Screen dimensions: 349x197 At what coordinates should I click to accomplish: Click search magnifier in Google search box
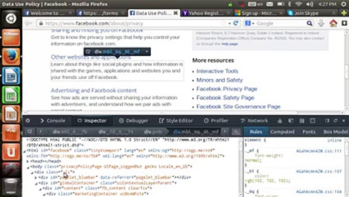[x=309, y=23]
